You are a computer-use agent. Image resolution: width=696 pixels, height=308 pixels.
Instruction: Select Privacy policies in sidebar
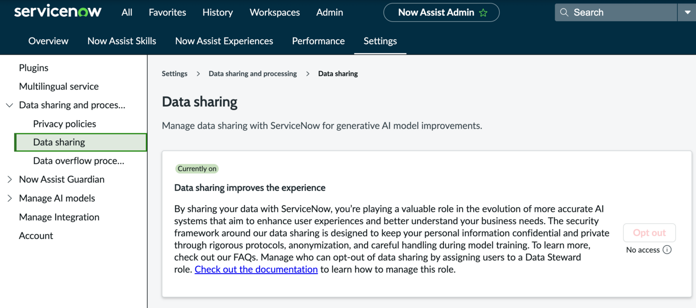64,123
